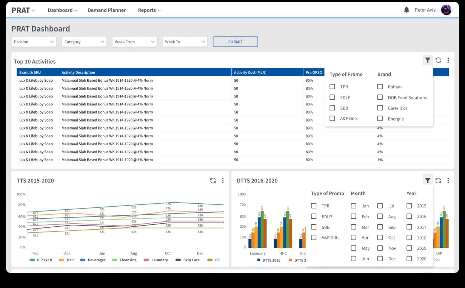Tick the Rafhan brand checkbox
Screen dimensions: 465x288
(380, 87)
